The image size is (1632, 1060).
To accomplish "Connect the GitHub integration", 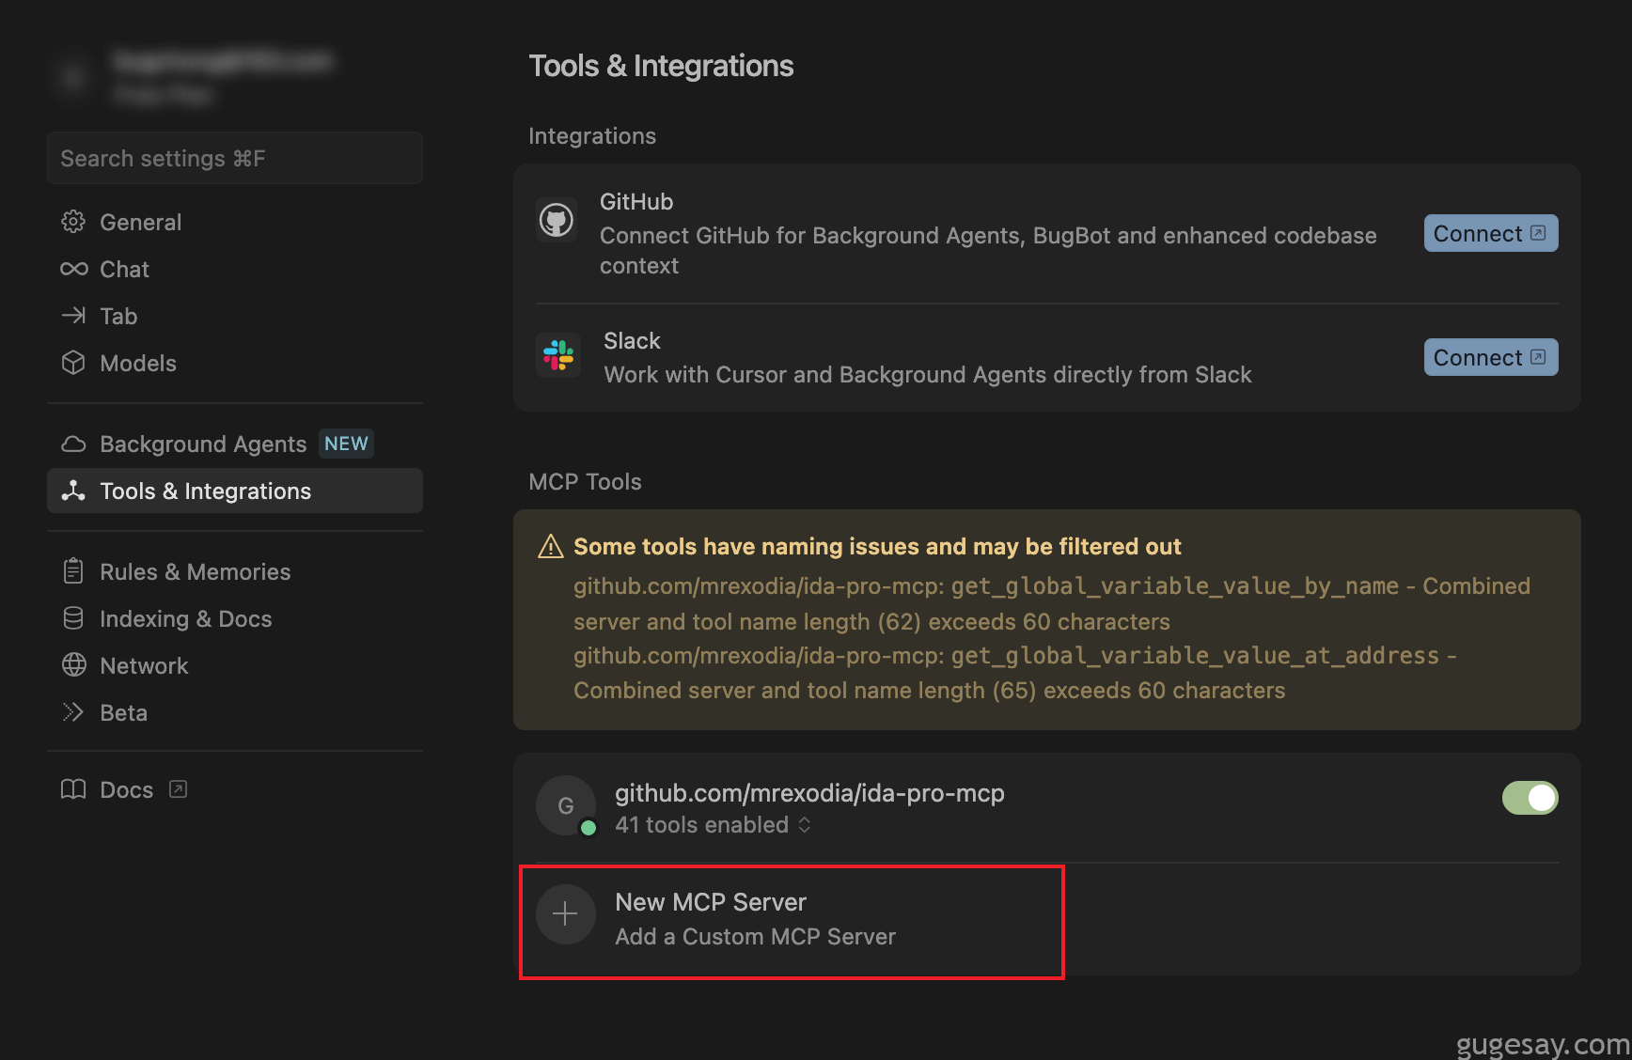I will pyautogui.click(x=1491, y=233).
